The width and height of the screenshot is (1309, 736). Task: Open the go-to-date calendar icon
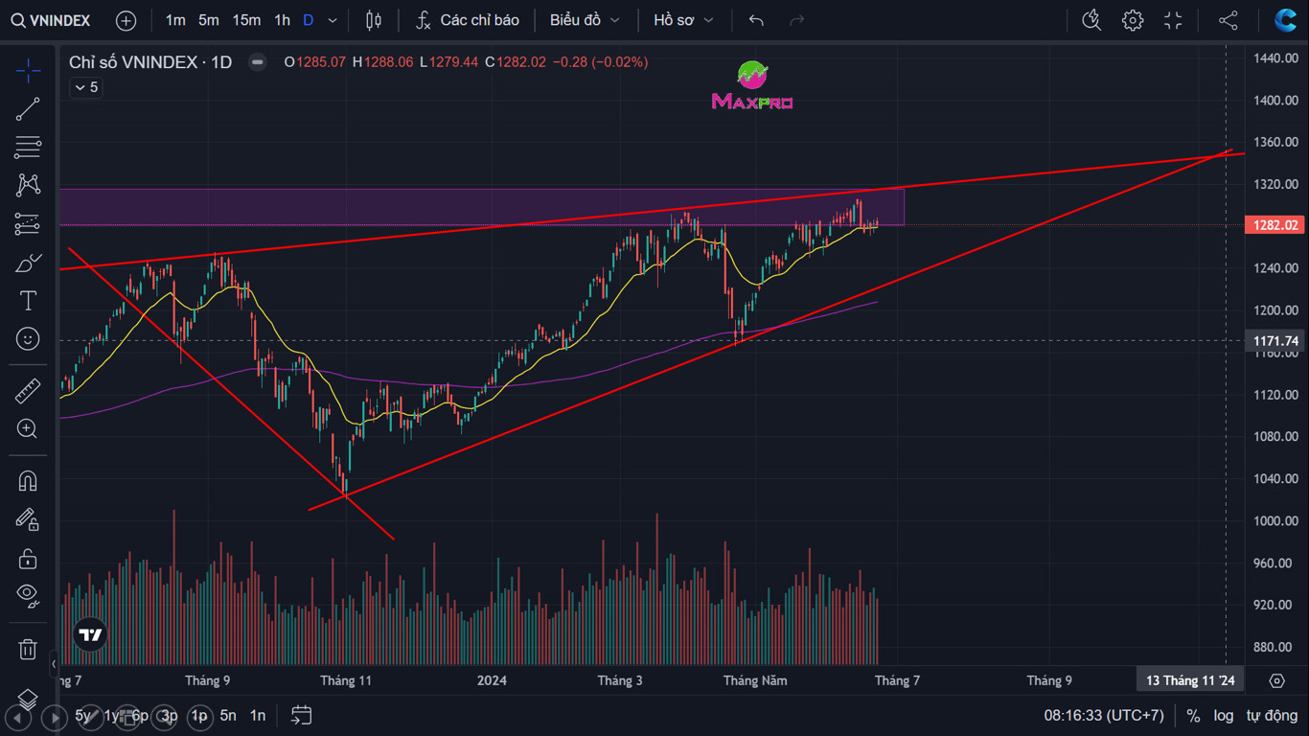point(302,715)
